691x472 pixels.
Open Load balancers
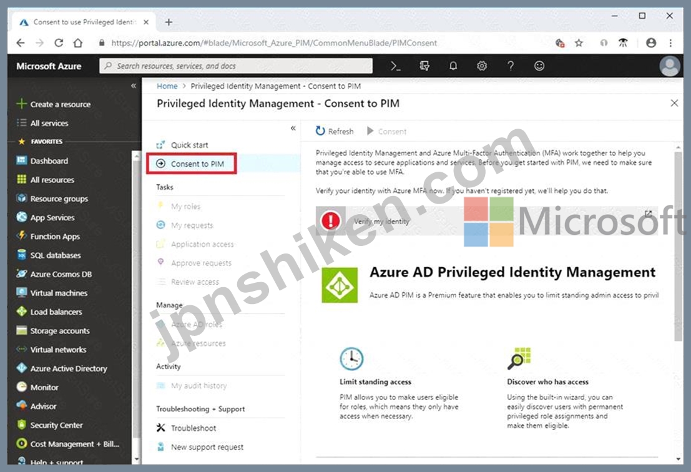point(49,312)
